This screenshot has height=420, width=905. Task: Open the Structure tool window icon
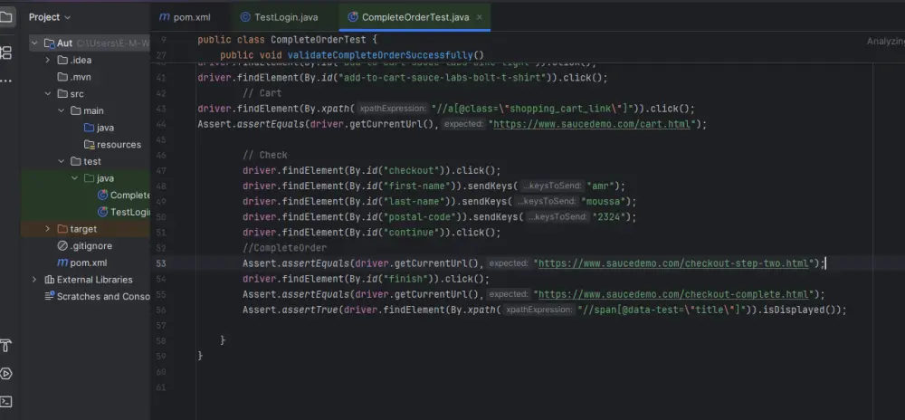point(5,52)
